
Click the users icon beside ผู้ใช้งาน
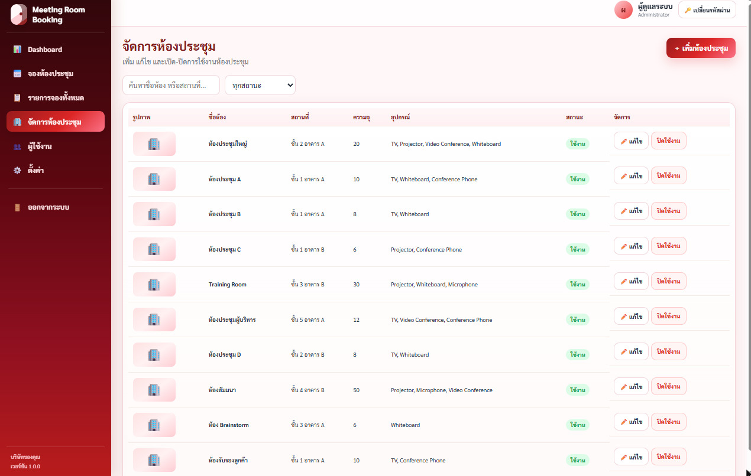pyautogui.click(x=18, y=146)
